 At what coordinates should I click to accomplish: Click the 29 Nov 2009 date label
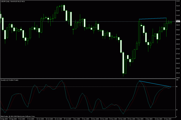[x=131, y=119]
